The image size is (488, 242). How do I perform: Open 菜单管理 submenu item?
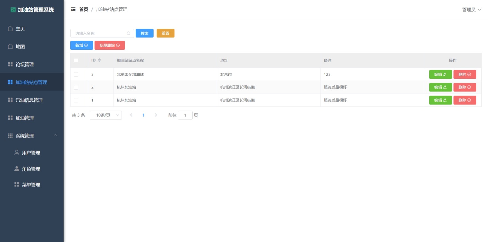point(32,185)
